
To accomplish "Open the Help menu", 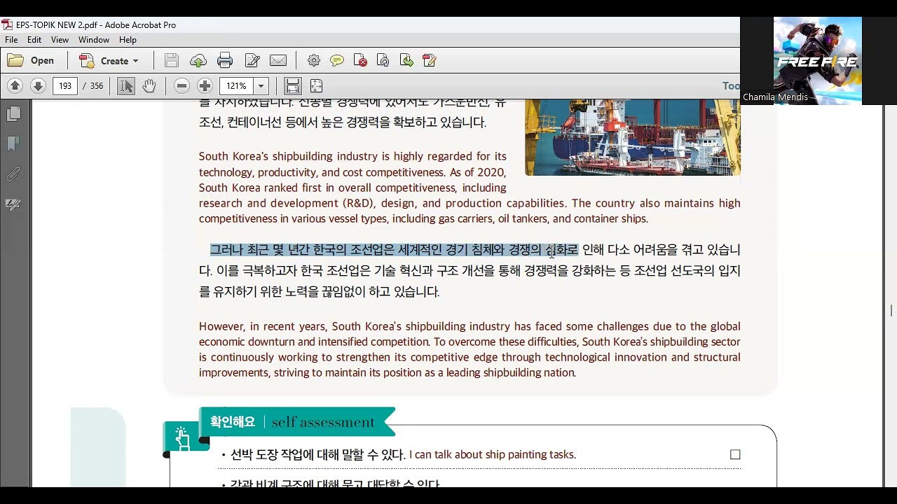I will click(128, 40).
